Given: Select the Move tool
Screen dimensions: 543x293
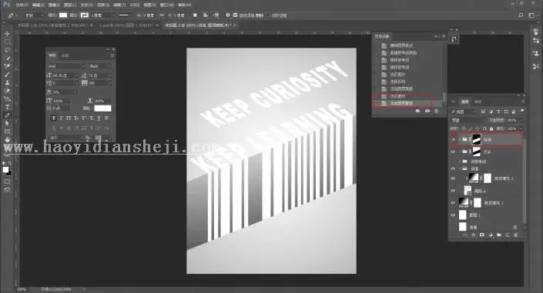Looking at the screenshot, I should point(7,34).
